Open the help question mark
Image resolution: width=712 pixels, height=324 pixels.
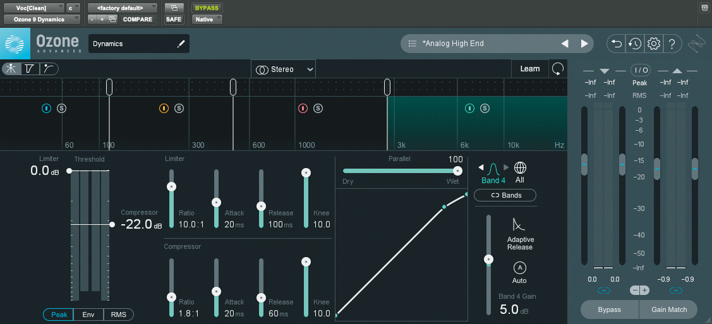pyautogui.click(x=672, y=44)
